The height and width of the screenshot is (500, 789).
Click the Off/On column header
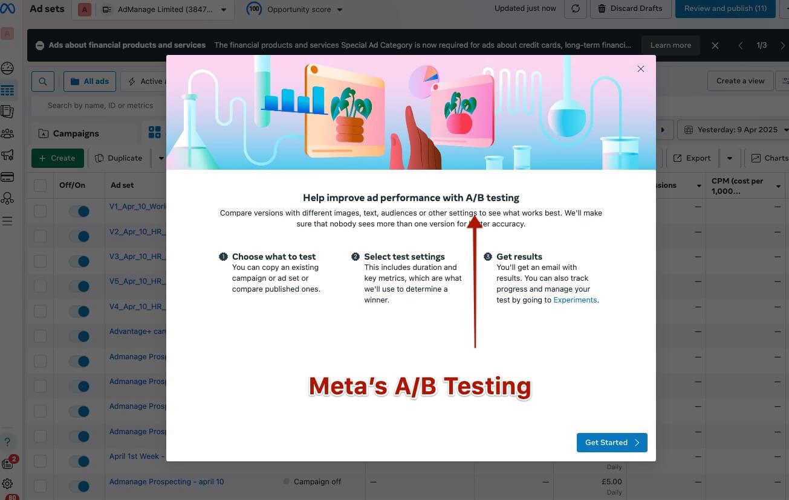pos(72,185)
